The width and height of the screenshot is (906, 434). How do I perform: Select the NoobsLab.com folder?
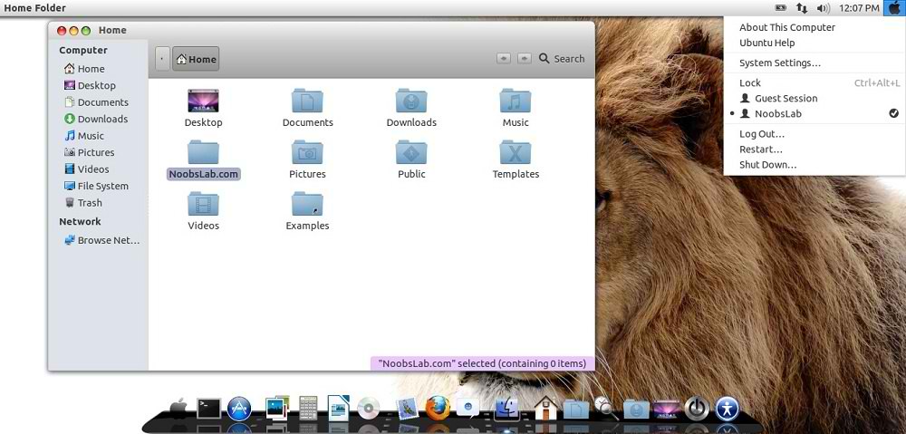pyautogui.click(x=203, y=160)
